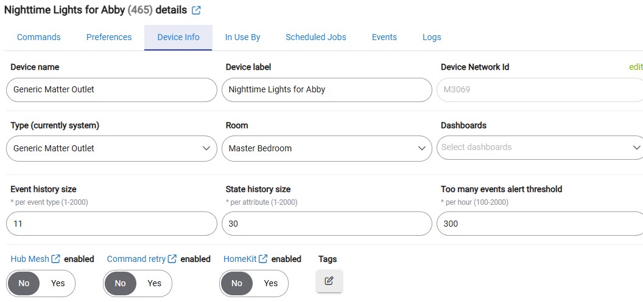Image resolution: width=643 pixels, height=302 pixels.
Task: Set HomeKit enabled to Yes
Action: click(x=270, y=283)
